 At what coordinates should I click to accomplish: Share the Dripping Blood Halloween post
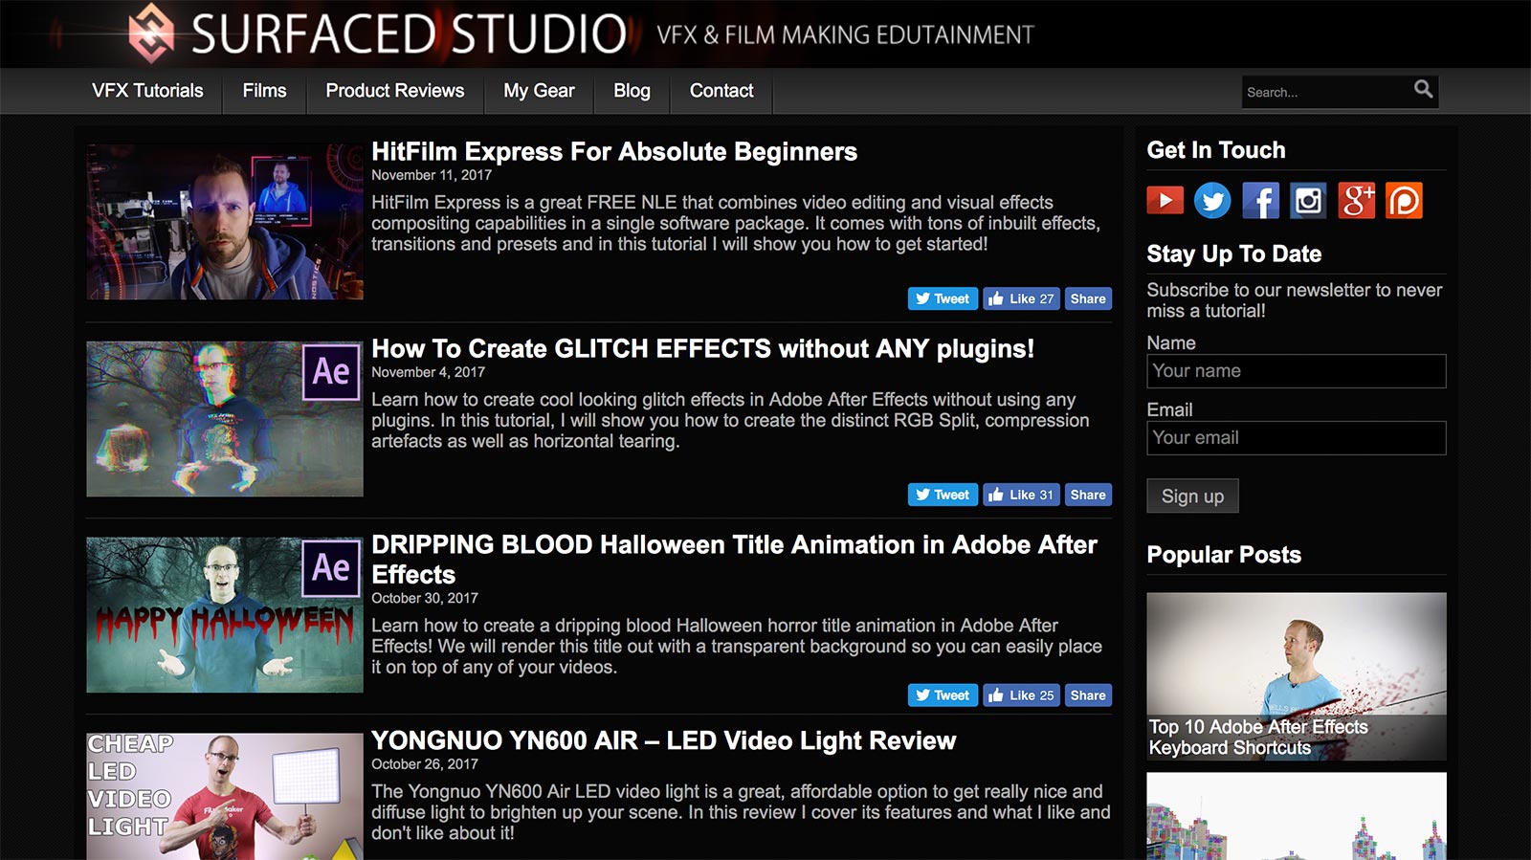pyautogui.click(x=1088, y=695)
